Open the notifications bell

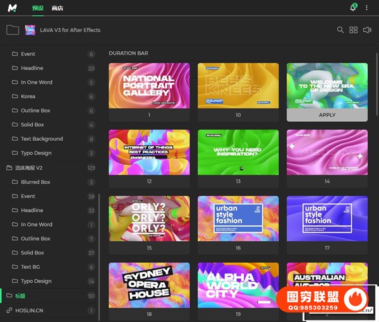click(x=353, y=8)
